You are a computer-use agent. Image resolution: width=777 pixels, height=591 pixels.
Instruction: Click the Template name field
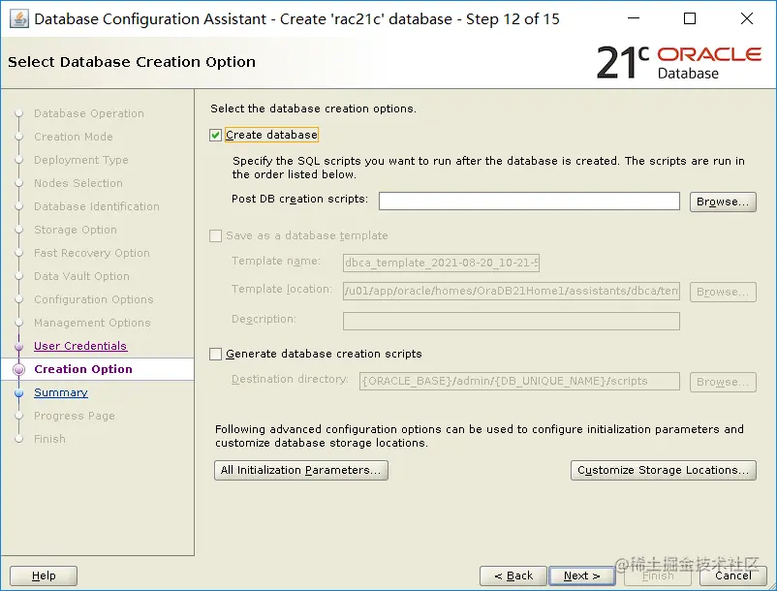pyautogui.click(x=441, y=263)
